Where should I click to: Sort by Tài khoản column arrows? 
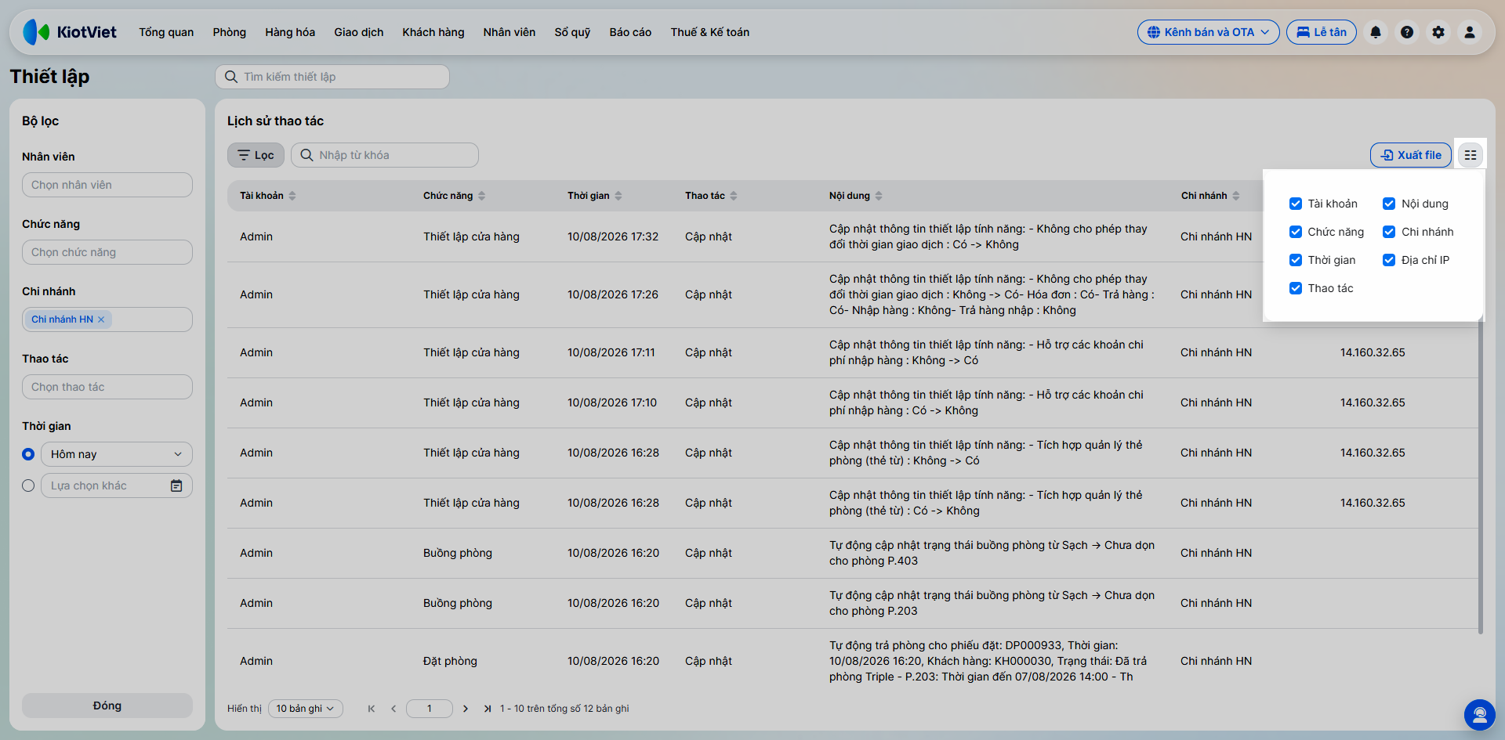click(x=292, y=196)
